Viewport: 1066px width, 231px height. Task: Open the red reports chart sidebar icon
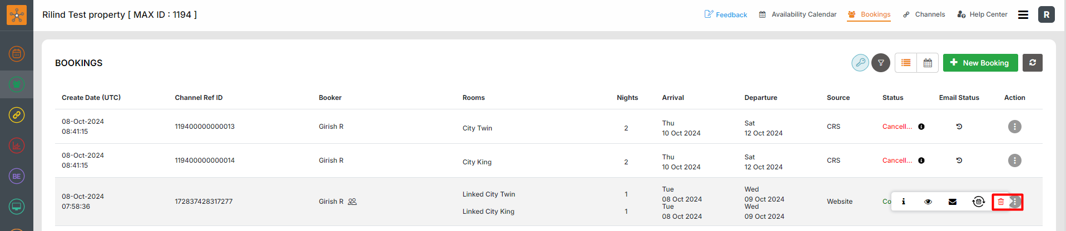click(x=17, y=145)
